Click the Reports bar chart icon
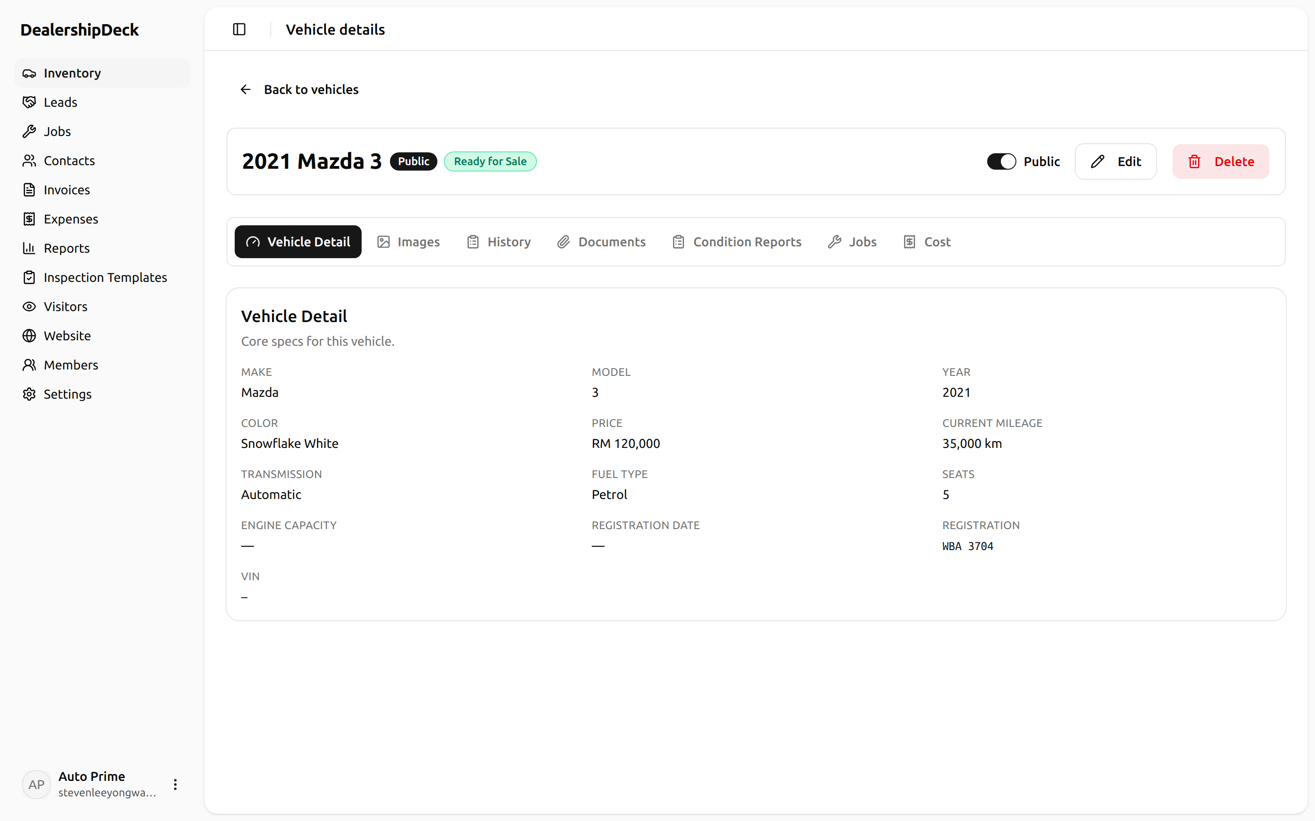 [29, 248]
